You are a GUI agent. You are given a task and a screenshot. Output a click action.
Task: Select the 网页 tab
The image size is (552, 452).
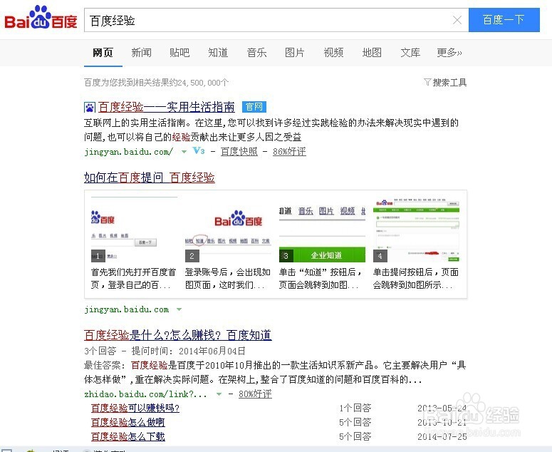pos(103,53)
